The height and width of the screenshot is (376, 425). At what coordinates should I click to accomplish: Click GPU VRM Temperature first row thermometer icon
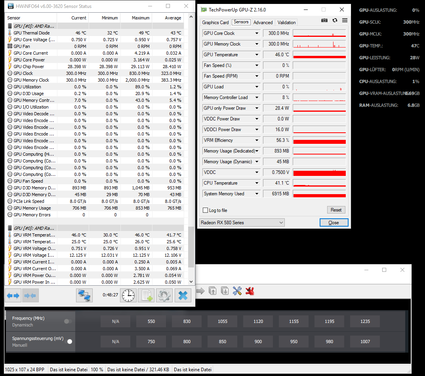(x=10, y=235)
